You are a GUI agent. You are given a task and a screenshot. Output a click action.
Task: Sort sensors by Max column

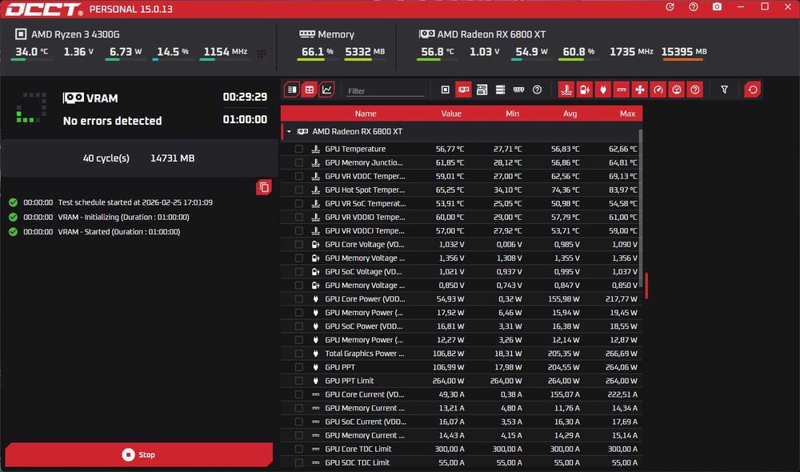pyautogui.click(x=627, y=114)
